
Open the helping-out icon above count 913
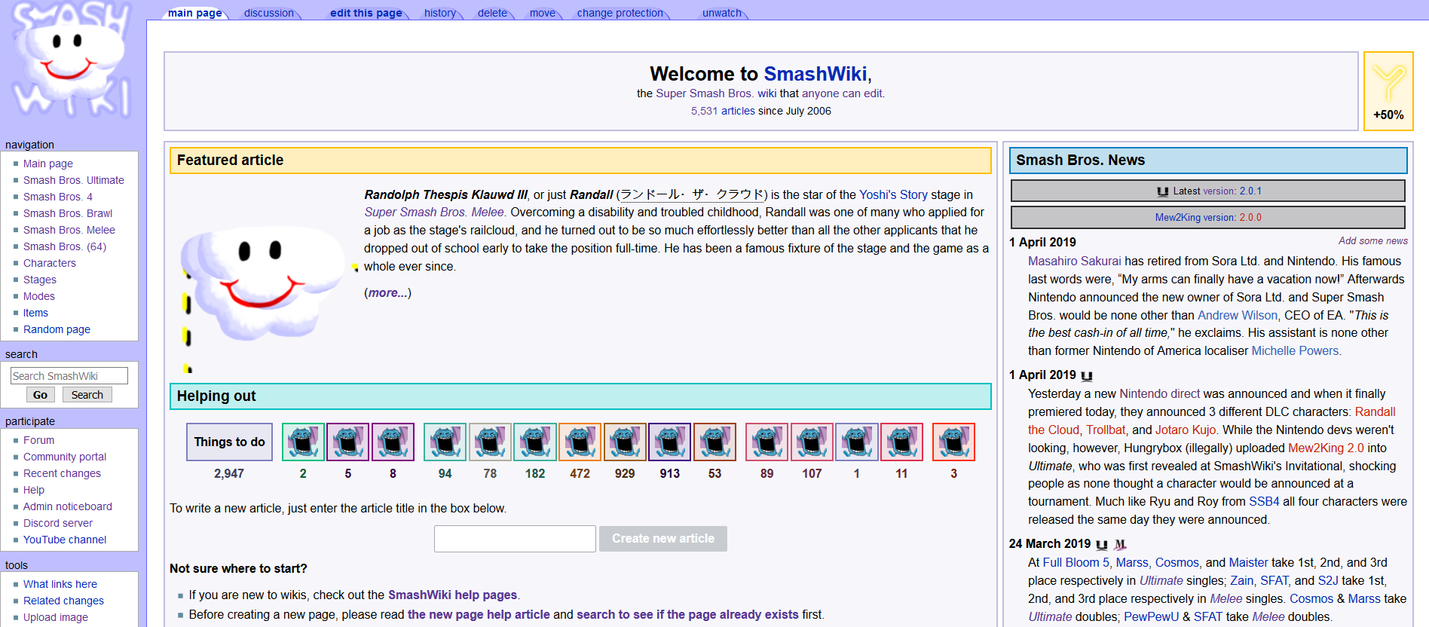point(669,442)
